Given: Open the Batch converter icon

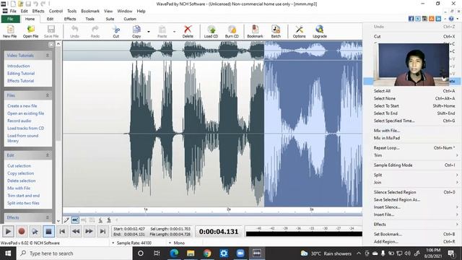Looking at the screenshot, I should (x=276, y=31).
